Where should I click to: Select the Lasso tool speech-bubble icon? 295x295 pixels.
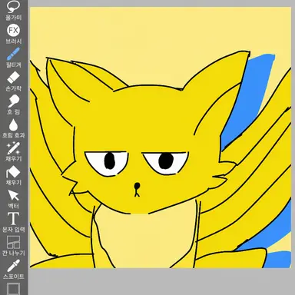(13, 7)
